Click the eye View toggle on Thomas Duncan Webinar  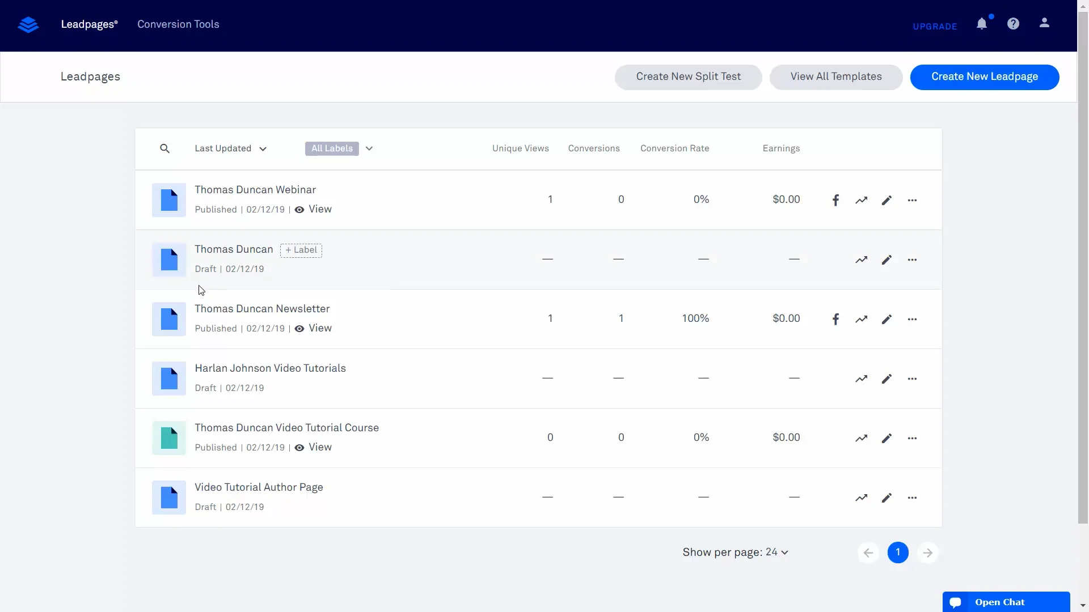click(299, 209)
